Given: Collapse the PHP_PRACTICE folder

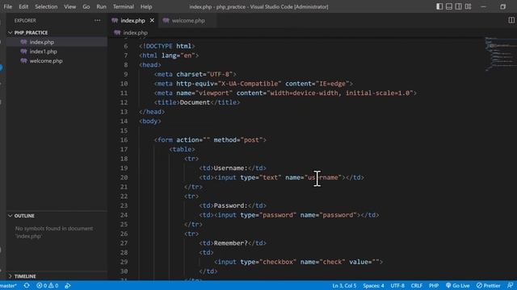Looking at the screenshot, I should pyautogui.click(x=11, y=32).
